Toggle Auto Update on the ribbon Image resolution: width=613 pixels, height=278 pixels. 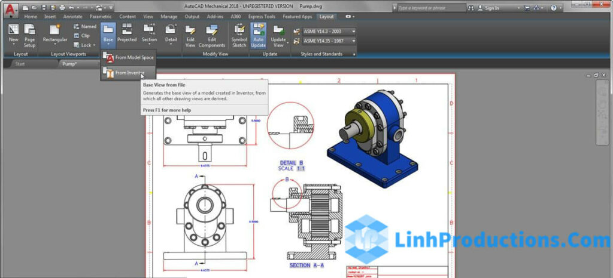259,36
